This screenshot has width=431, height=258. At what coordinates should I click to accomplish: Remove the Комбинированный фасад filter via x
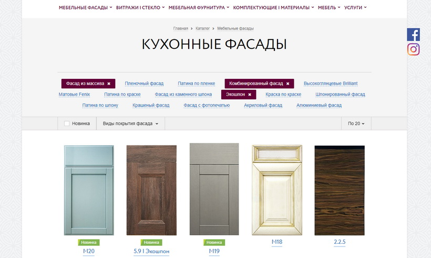(x=288, y=84)
